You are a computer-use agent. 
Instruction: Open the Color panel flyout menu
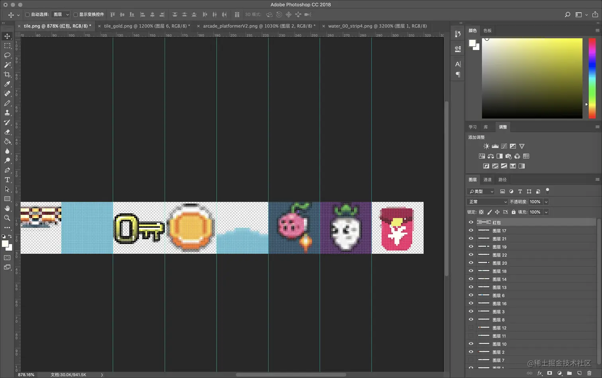tap(597, 30)
